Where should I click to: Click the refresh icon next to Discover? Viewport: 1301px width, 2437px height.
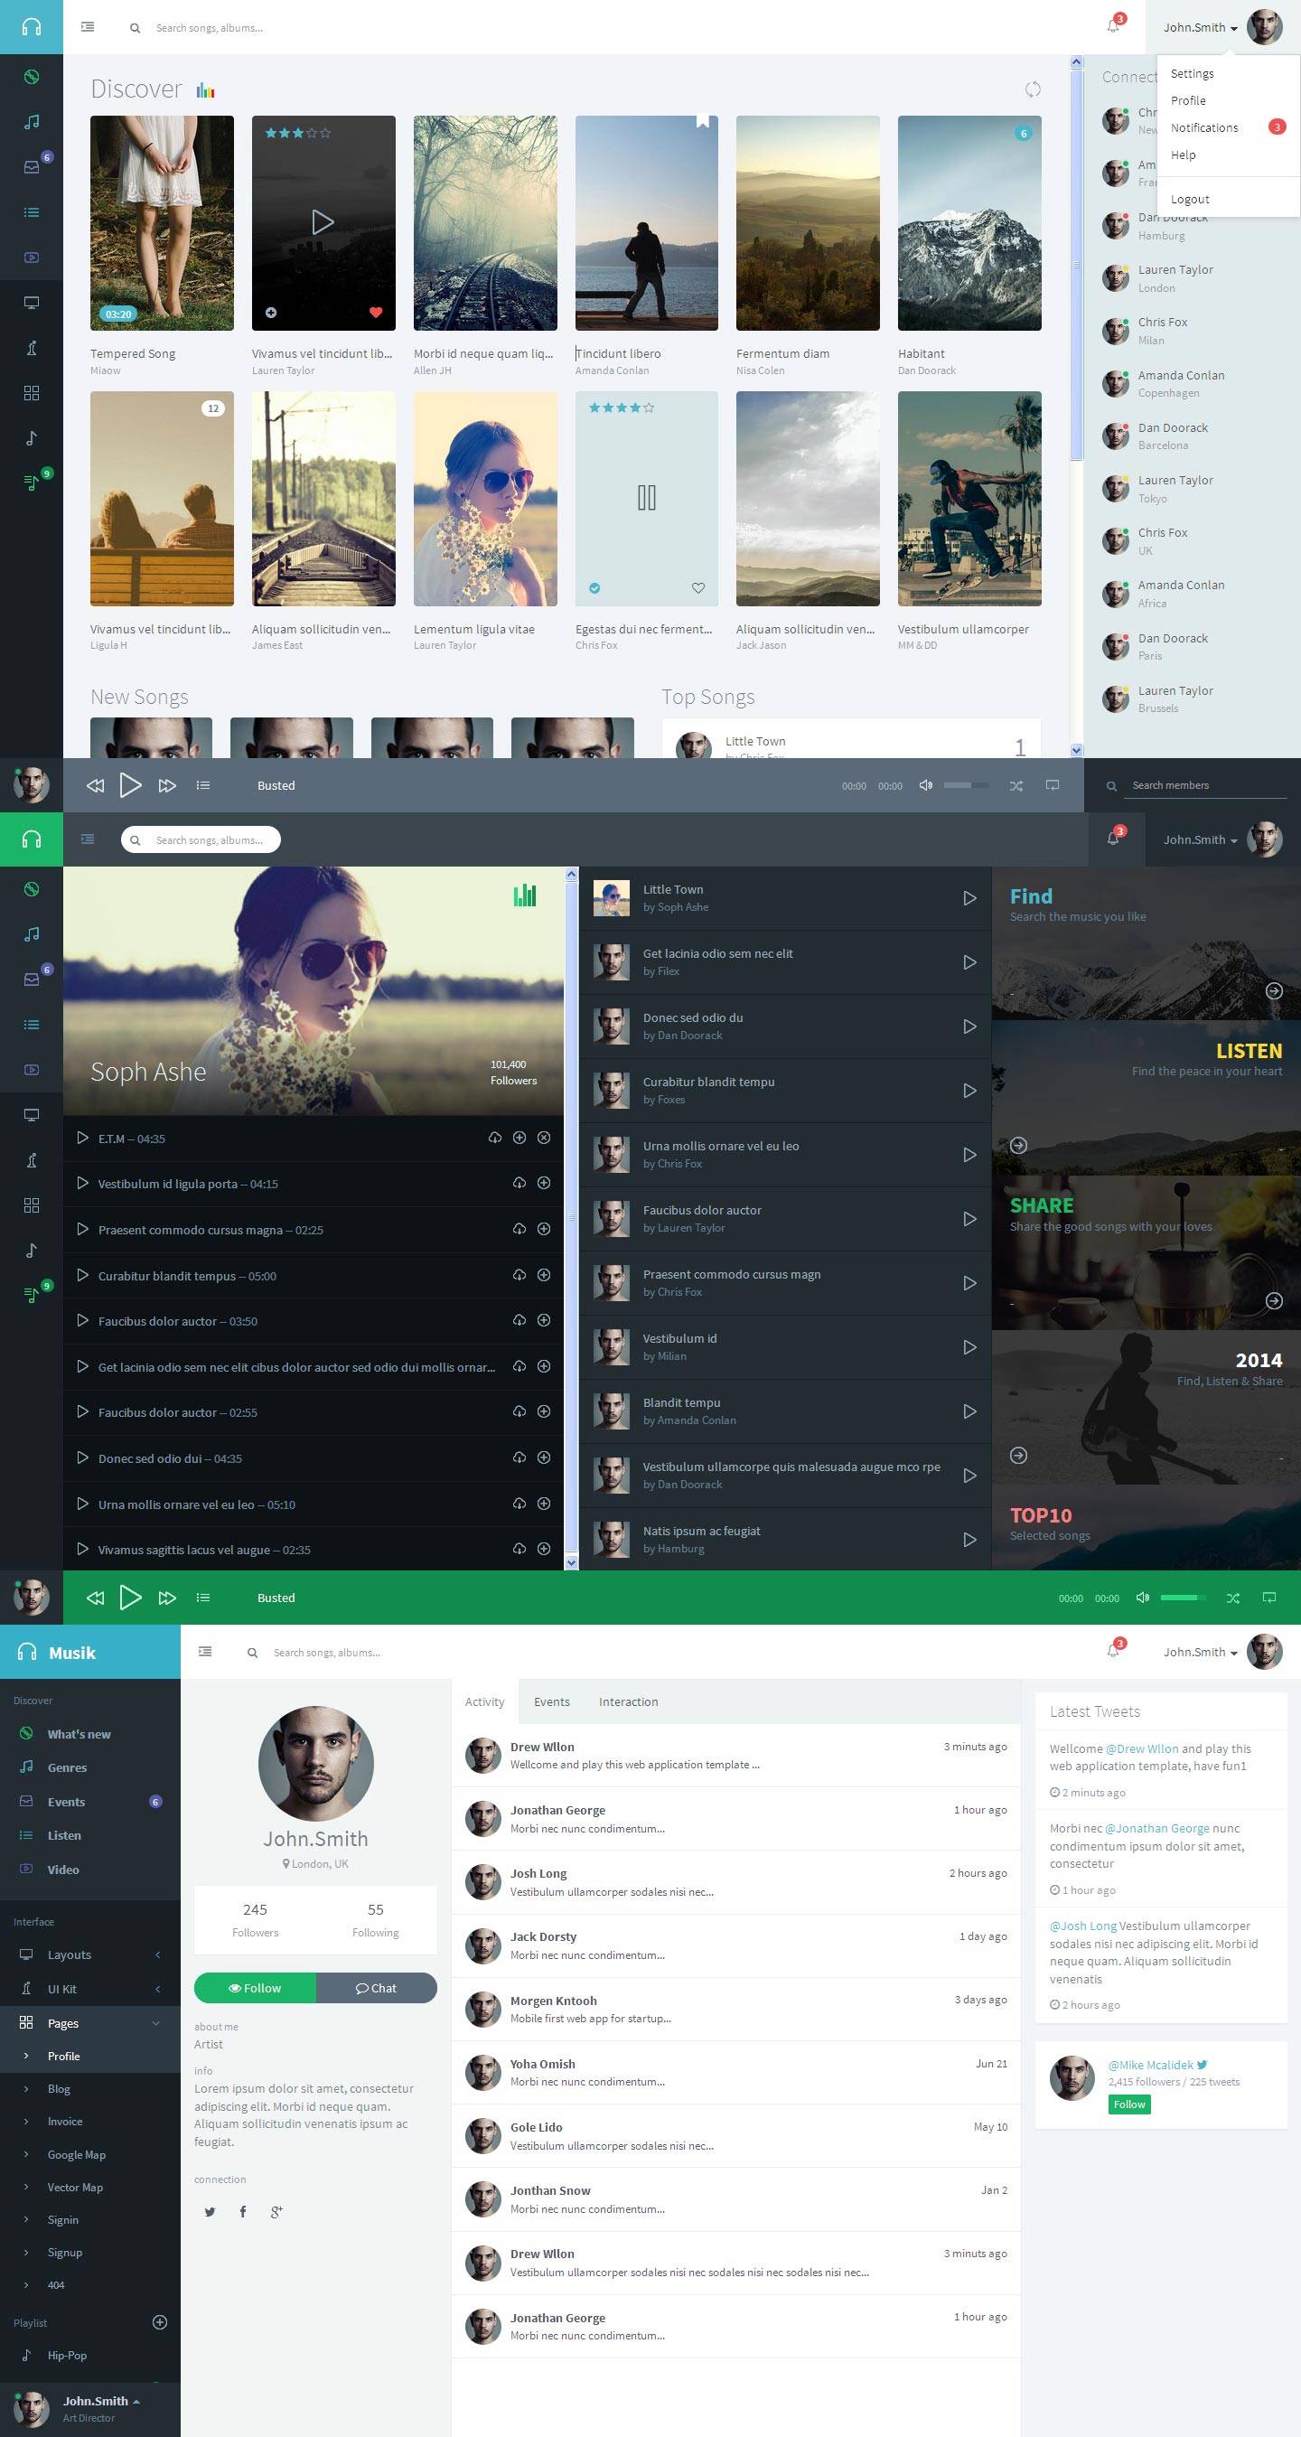(1033, 89)
